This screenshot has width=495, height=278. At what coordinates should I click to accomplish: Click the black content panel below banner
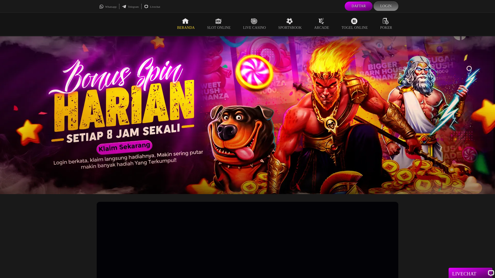(247, 239)
